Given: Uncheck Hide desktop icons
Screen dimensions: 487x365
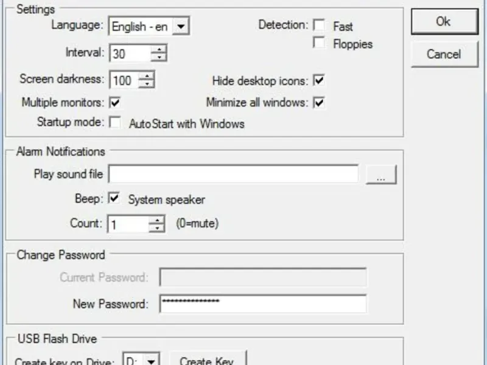Looking at the screenshot, I should (x=319, y=80).
